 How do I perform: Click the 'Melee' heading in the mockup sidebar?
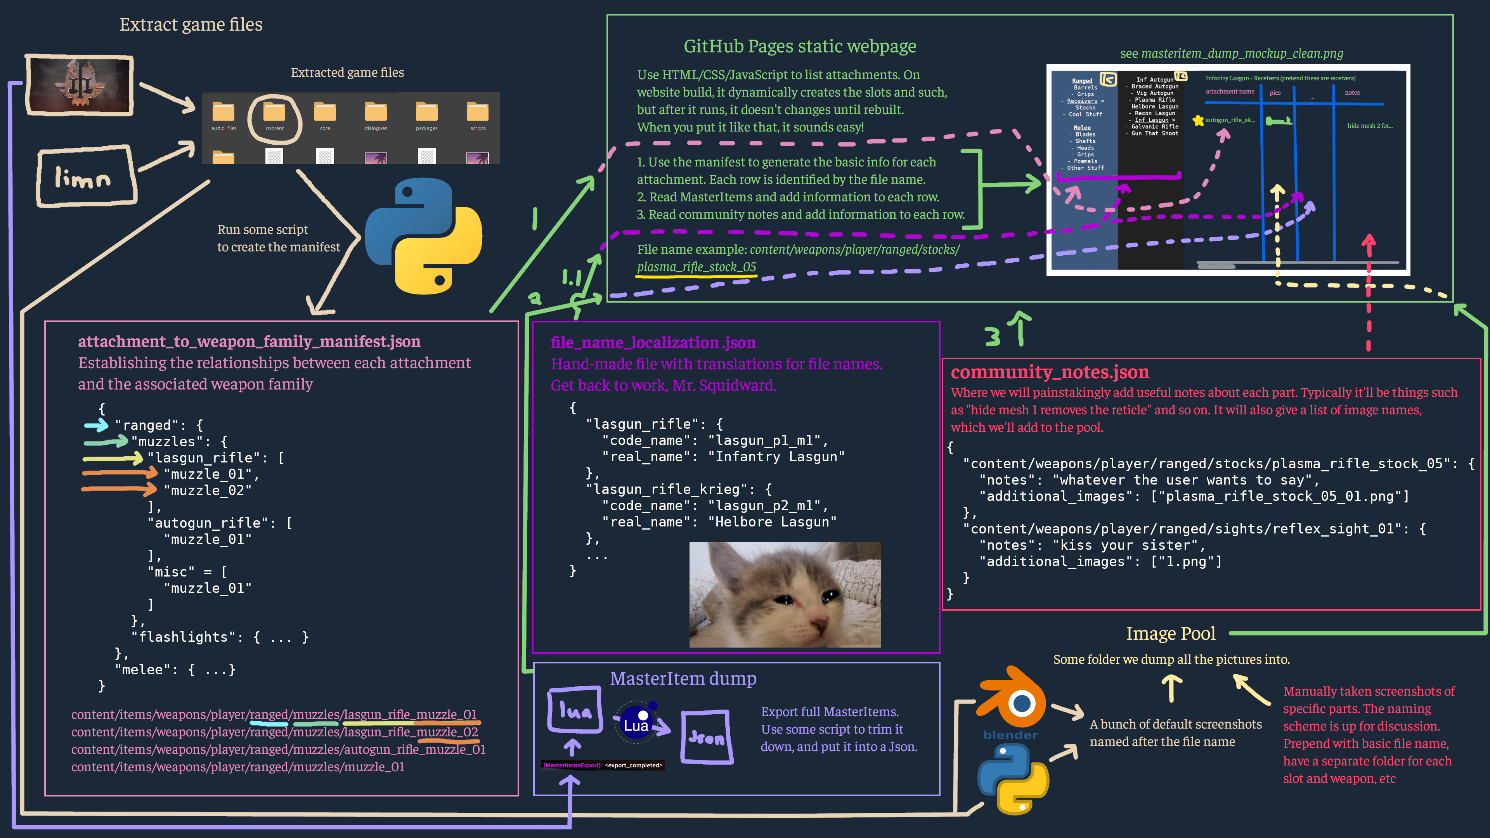[x=1082, y=128]
